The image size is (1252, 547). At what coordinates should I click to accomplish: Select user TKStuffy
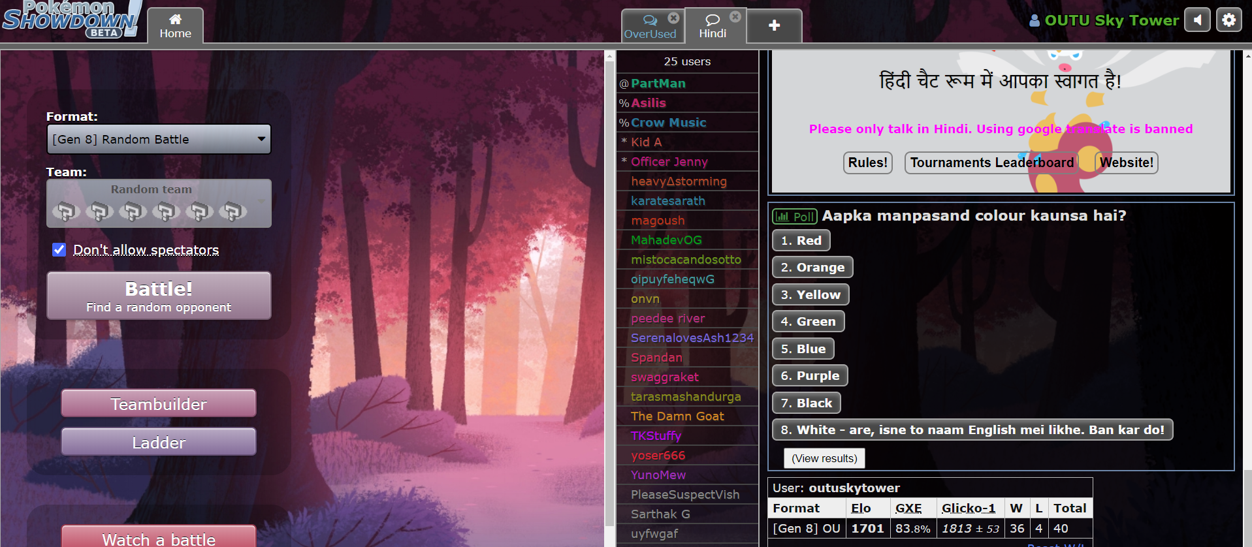coord(687,435)
